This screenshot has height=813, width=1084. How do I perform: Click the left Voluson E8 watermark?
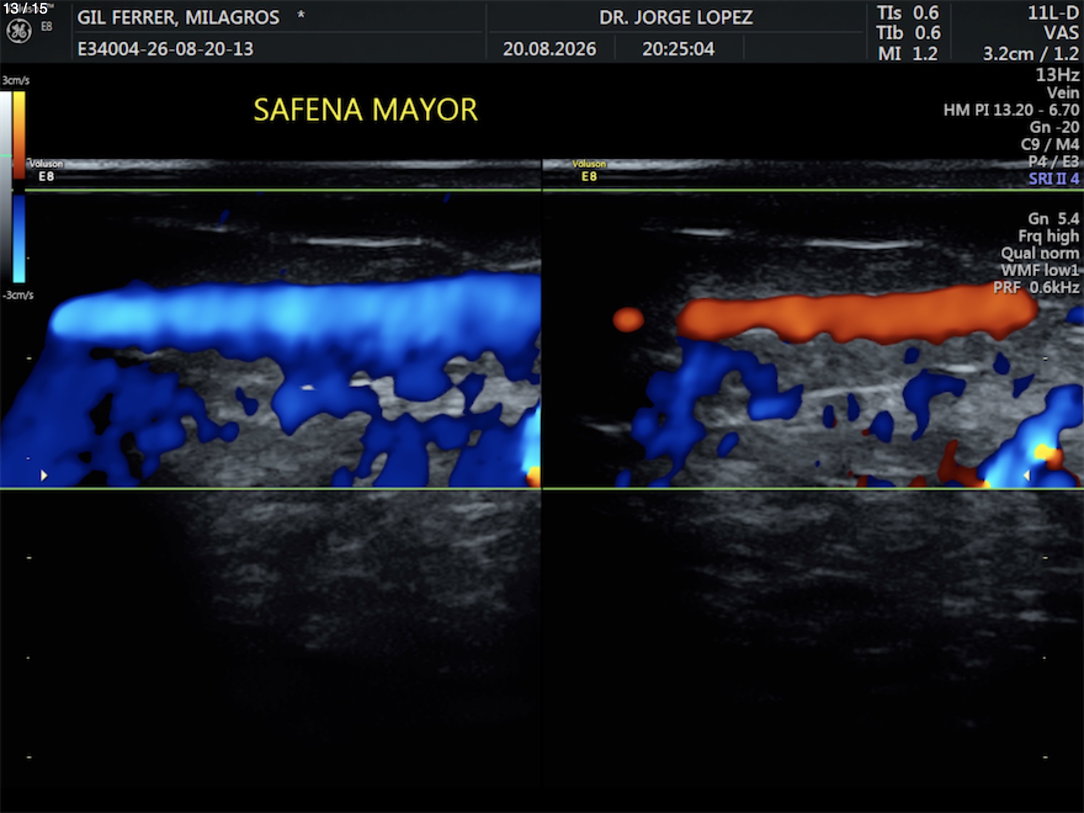tap(46, 170)
